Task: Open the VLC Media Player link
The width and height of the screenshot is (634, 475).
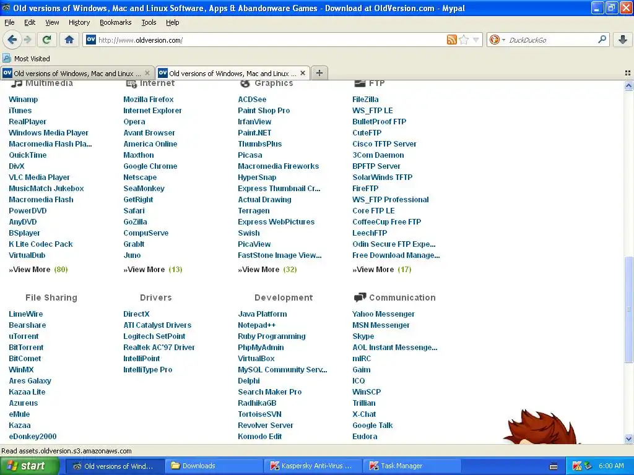Action: coord(39,178)
